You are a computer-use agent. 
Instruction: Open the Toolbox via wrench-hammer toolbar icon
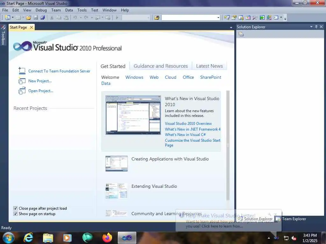pyautogui.click(x=255, y=18)
